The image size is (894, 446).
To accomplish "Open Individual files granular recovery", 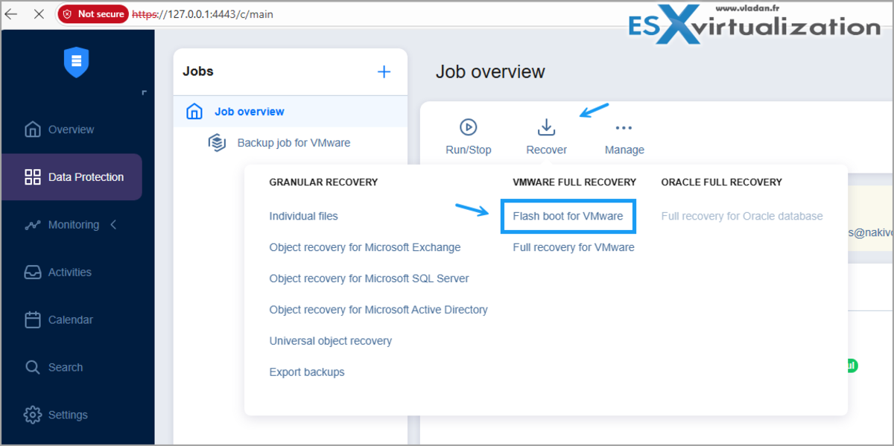I will click(303, 216).
